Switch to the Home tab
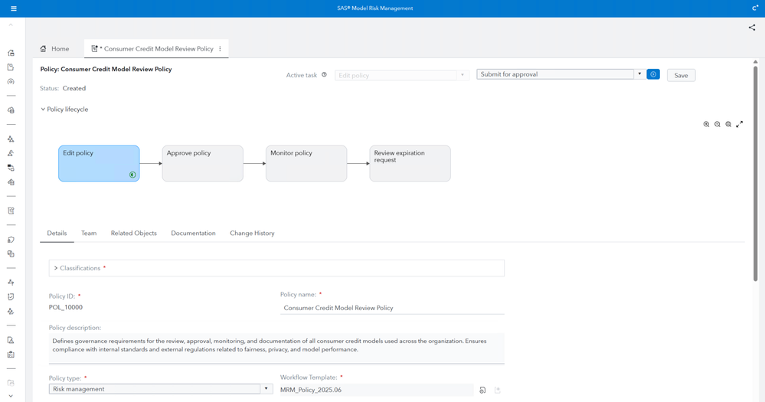765x402 pixels. pyautogui.click(x=54, y=49)
